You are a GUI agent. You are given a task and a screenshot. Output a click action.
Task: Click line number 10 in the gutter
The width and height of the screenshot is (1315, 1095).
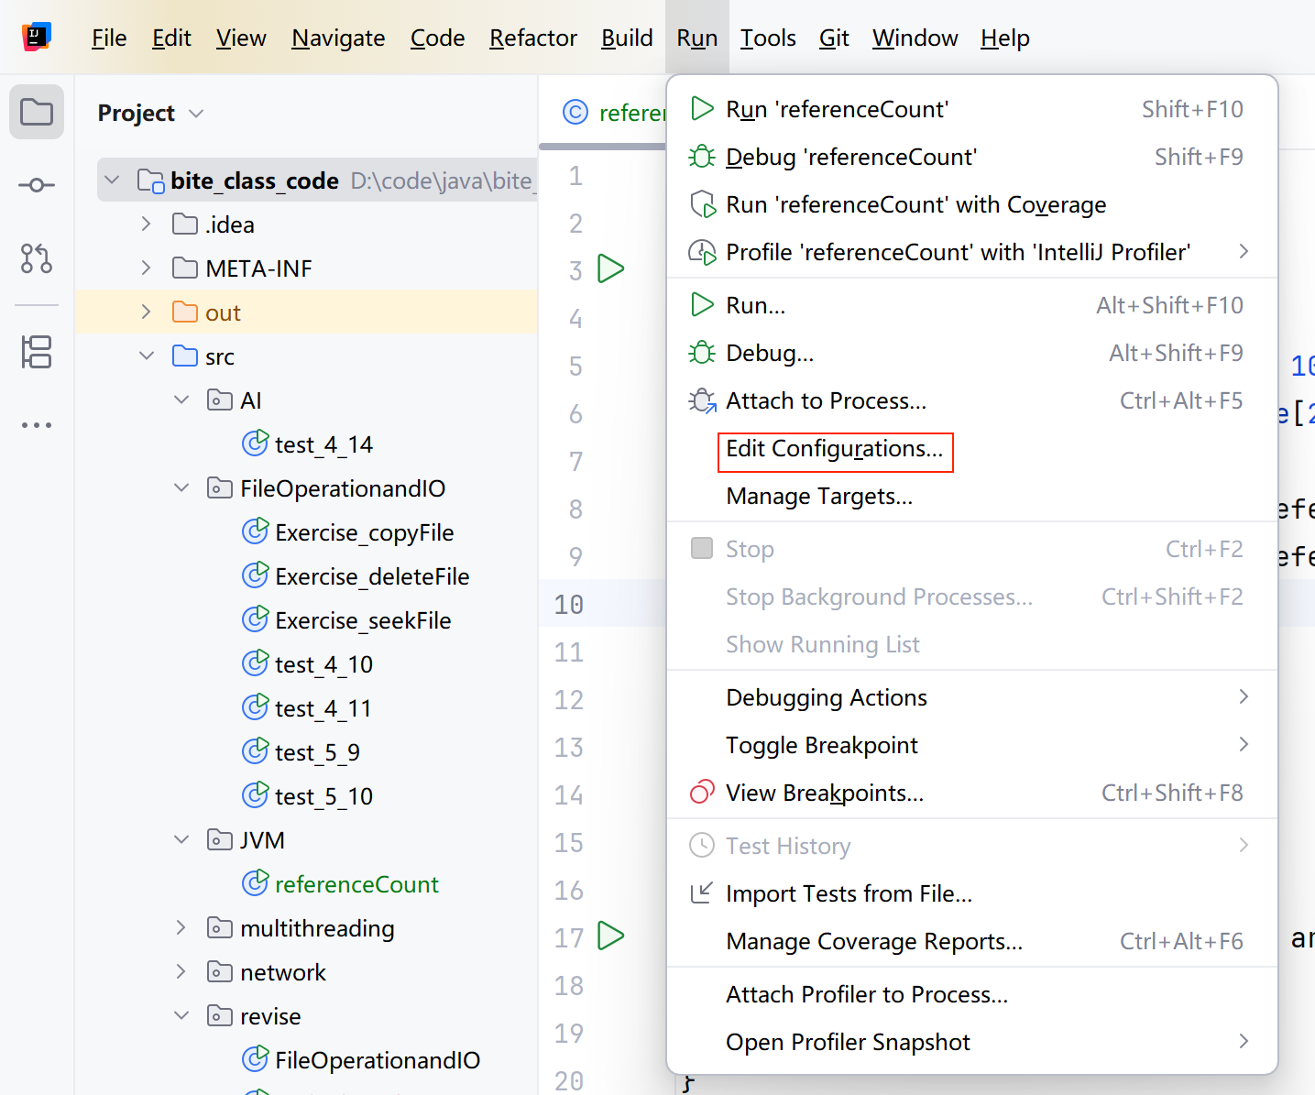pos(569,605)
